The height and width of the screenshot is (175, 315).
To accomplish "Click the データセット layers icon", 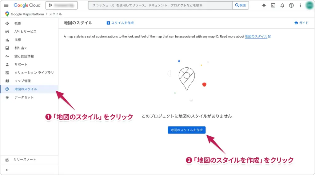I will click(x=7, y=97).
